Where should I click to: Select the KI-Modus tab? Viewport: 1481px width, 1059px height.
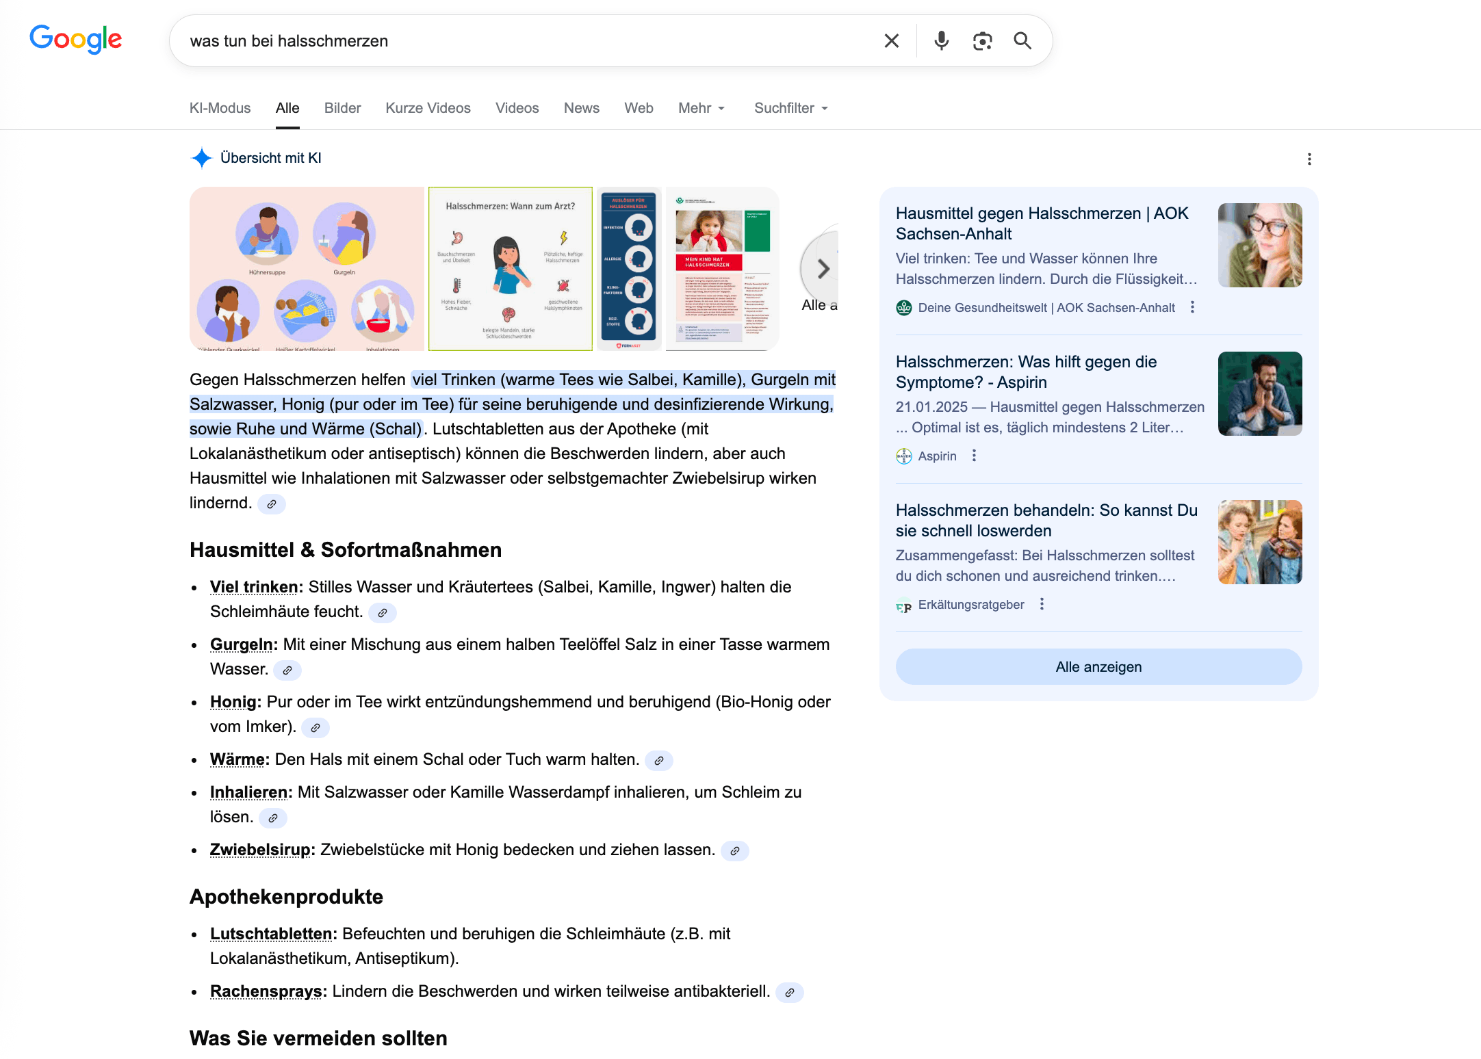pyautogui.click(x=220, y=107)
